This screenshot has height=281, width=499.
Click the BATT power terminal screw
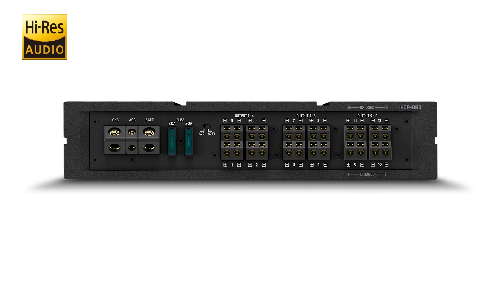(x=149, y=132)
